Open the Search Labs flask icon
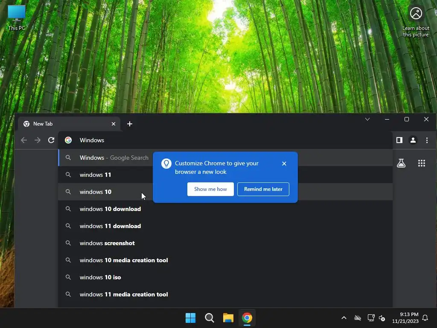Viewport: 437px width, 328px height. click(401, 163)
